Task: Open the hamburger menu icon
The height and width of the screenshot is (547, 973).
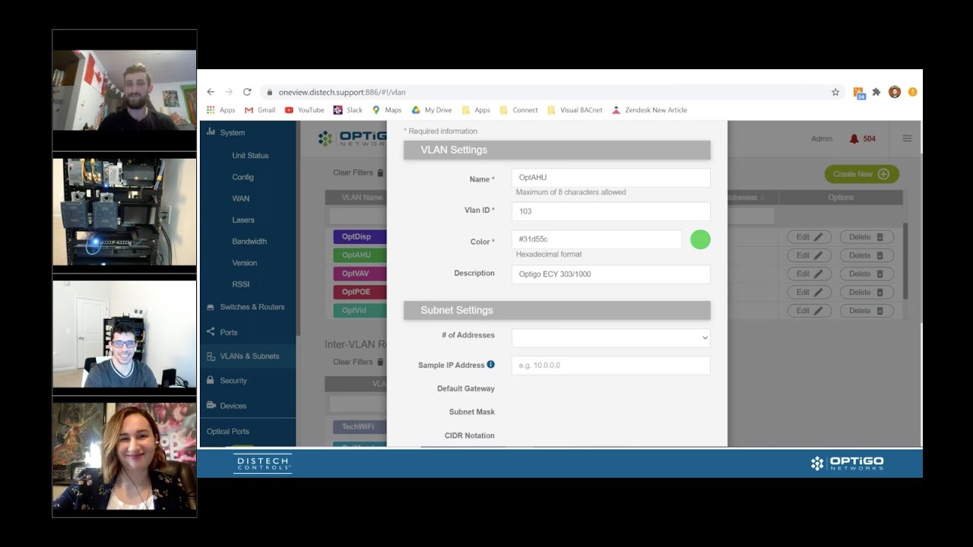Action: click(x=907, y=139)
